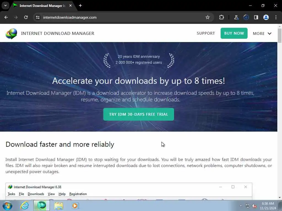Viewport: 282px width, 211px height.
Task: Click the IDM globe logo in the header
Action: (11, 34)
